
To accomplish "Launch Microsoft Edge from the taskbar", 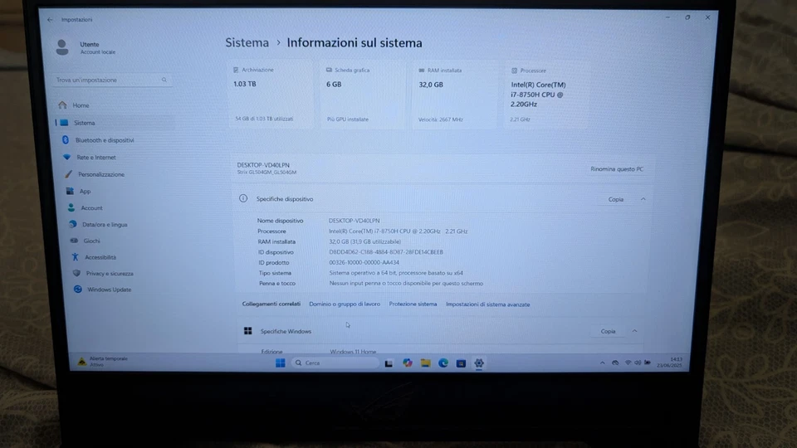I will pos(443,363).
